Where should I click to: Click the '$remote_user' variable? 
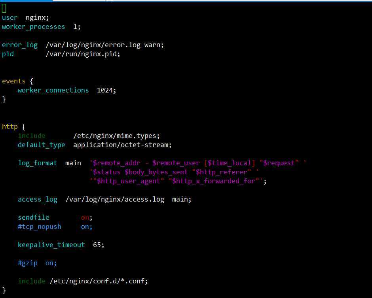(x=176, y=163)
